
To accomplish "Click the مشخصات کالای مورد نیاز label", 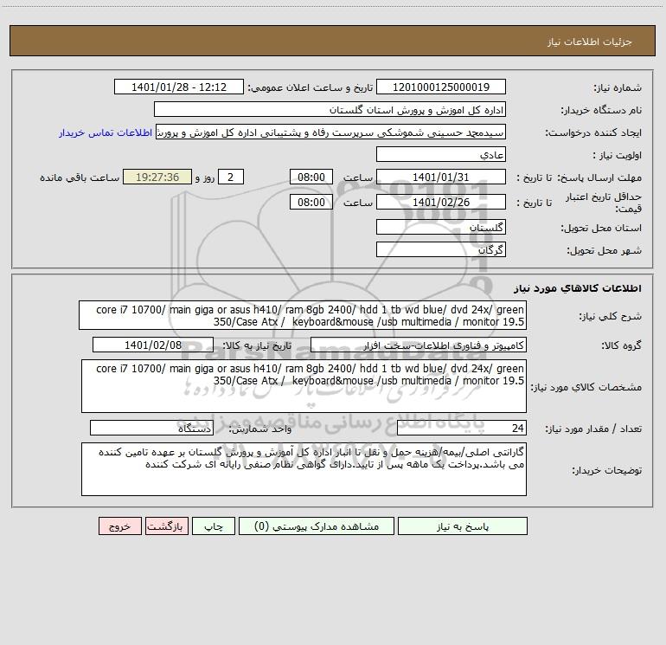I will 586,387.
